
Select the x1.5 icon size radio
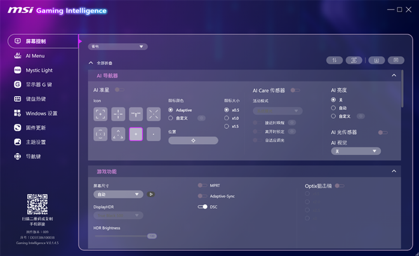pos(227,126)
